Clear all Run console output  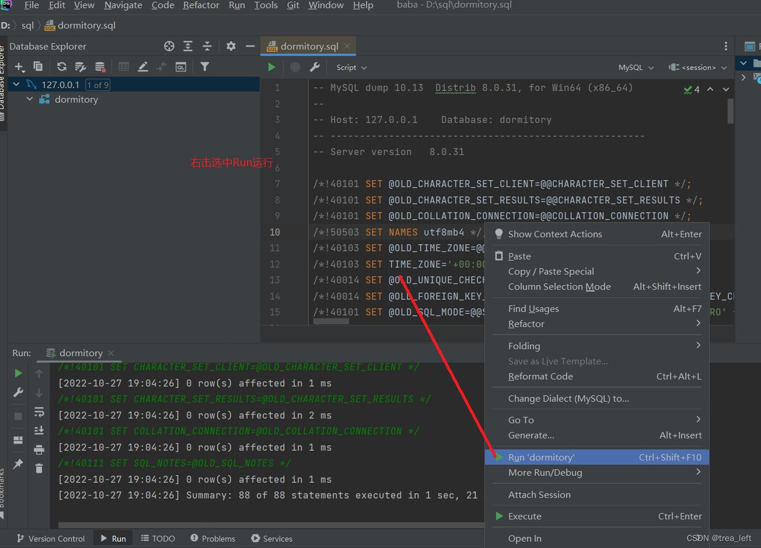pos(39,468)
